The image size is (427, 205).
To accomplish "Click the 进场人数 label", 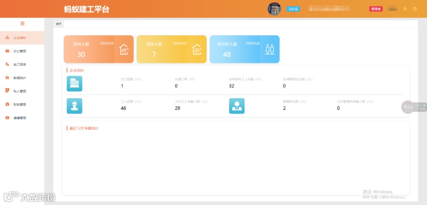I will point(81,44).
